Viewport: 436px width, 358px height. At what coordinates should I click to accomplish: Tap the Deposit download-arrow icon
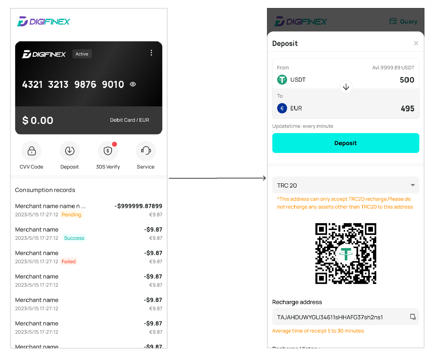coord(70,151)
